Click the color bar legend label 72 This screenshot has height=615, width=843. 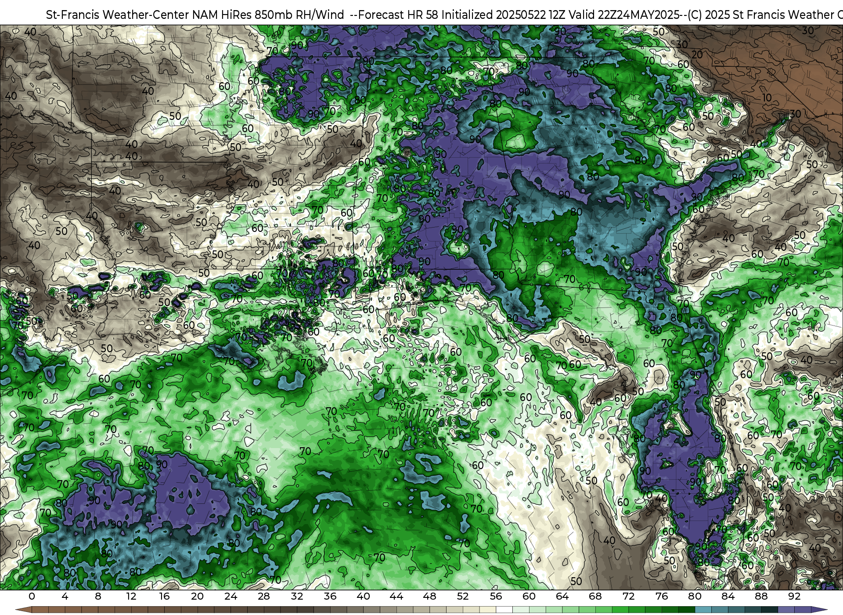click(628, 596)
